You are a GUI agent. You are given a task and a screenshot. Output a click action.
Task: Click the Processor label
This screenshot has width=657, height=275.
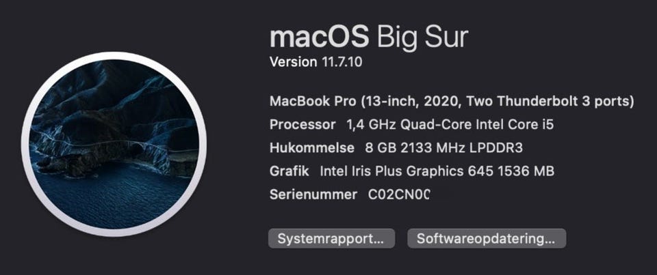(302, 125)
